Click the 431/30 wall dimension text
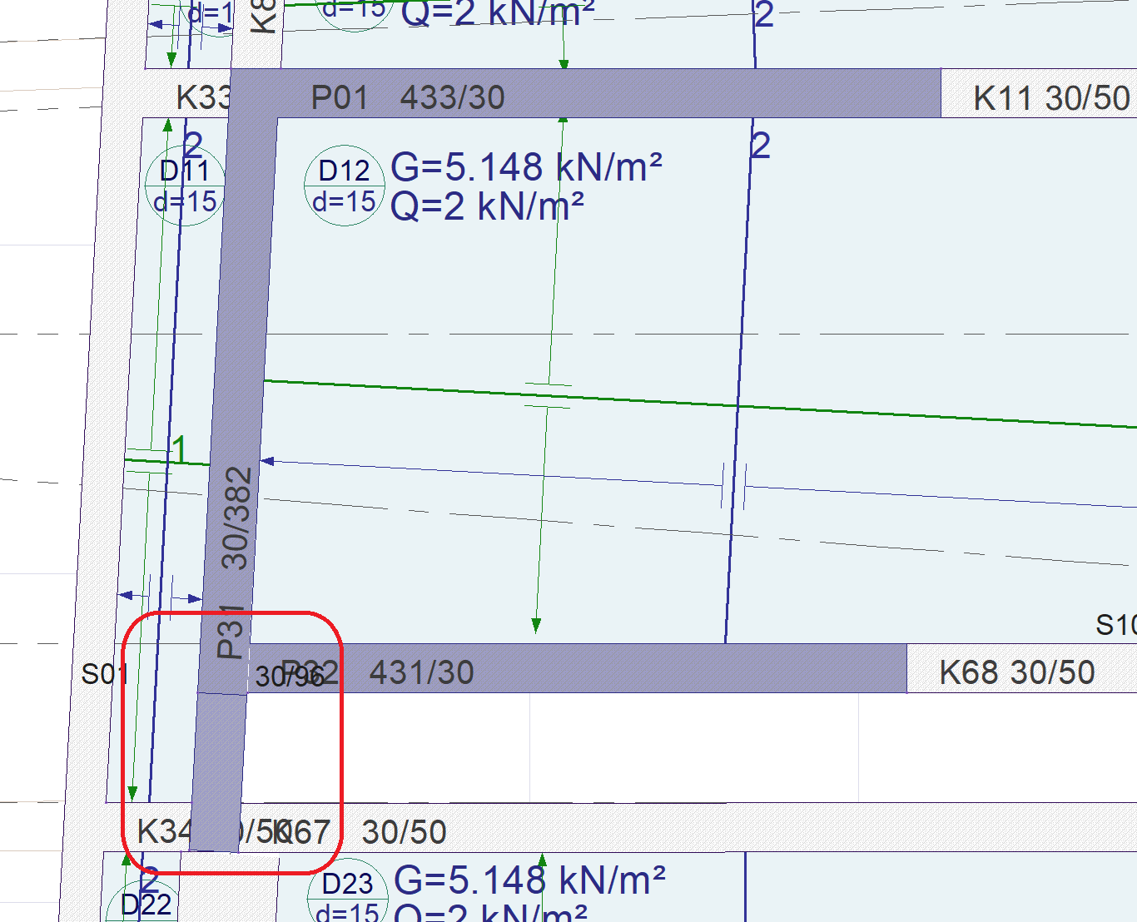The width and height of the screenshot is (1137, 922). pos(421,672)
